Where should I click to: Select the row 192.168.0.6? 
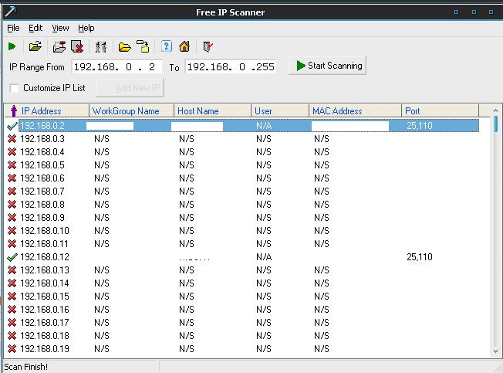[x=242, y=178]
